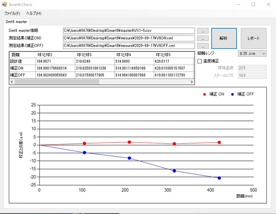276x214 pixels.
Task: Click browse button for 補正OFF result file
Action: point(203,46)
